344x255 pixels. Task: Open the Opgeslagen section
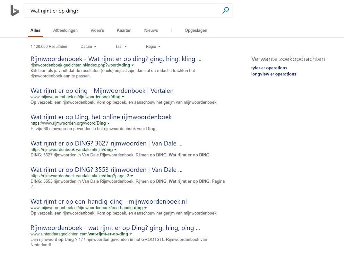[x=196, y=30]
